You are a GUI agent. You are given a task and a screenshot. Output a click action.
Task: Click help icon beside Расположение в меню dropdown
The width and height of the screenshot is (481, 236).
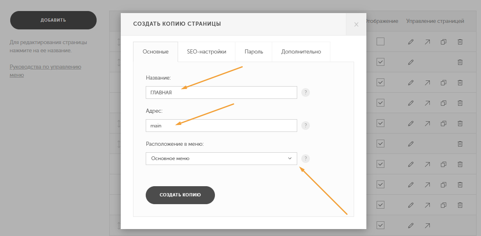(x=305, y=158)
